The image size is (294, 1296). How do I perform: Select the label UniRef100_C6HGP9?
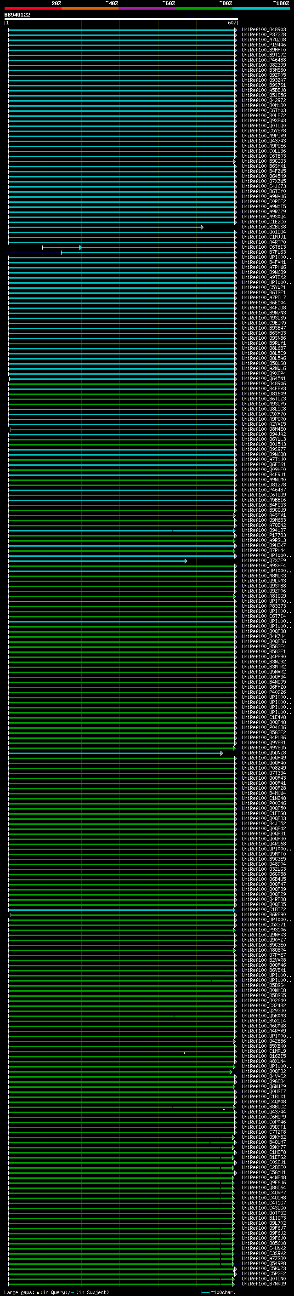pos(263,1117)
